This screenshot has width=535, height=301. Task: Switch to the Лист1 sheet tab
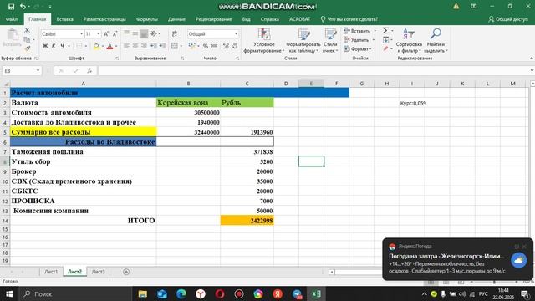(x=51, y=272)
